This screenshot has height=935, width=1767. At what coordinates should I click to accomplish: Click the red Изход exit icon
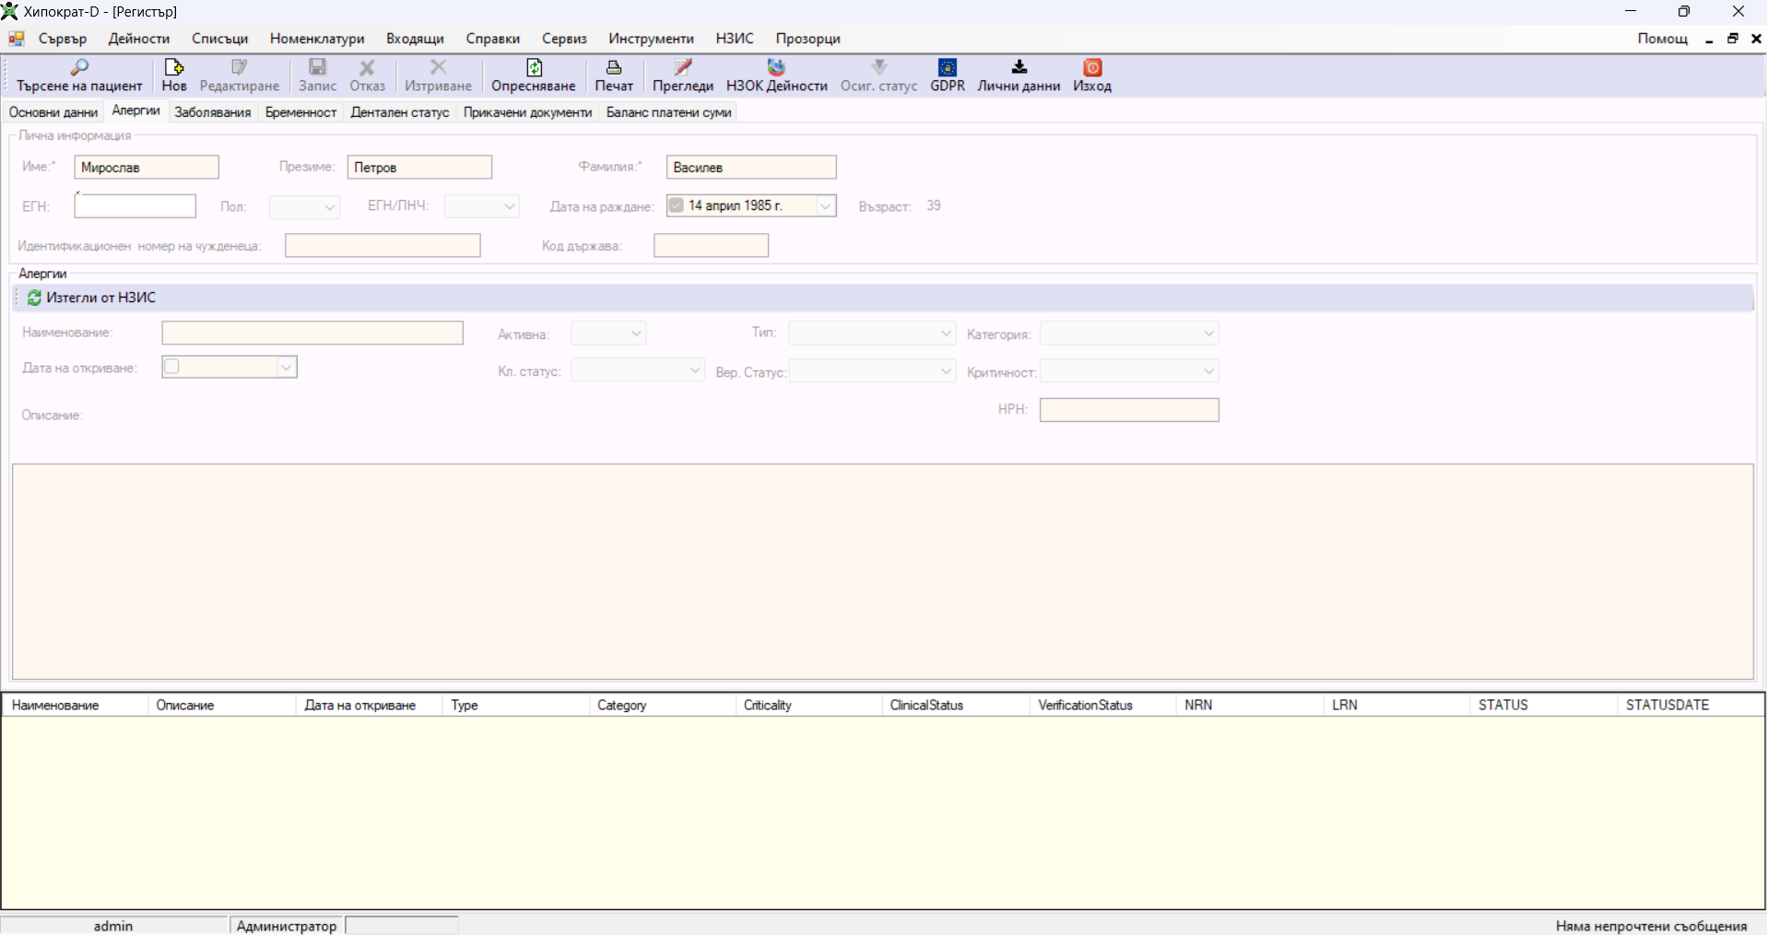pyautogui.click(x=1092, y=67)
